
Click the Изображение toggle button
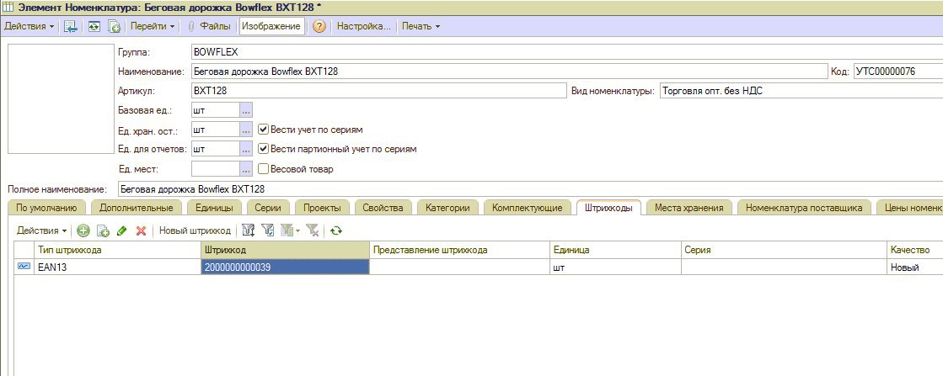coord(271,26)
